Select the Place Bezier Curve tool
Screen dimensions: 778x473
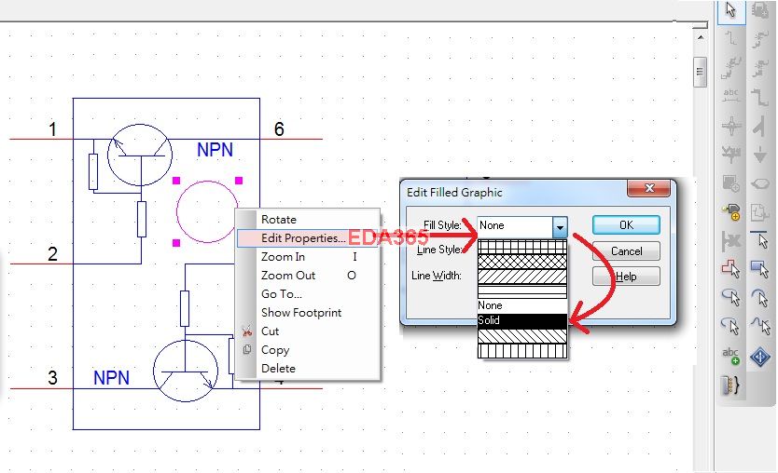(759, 327)
